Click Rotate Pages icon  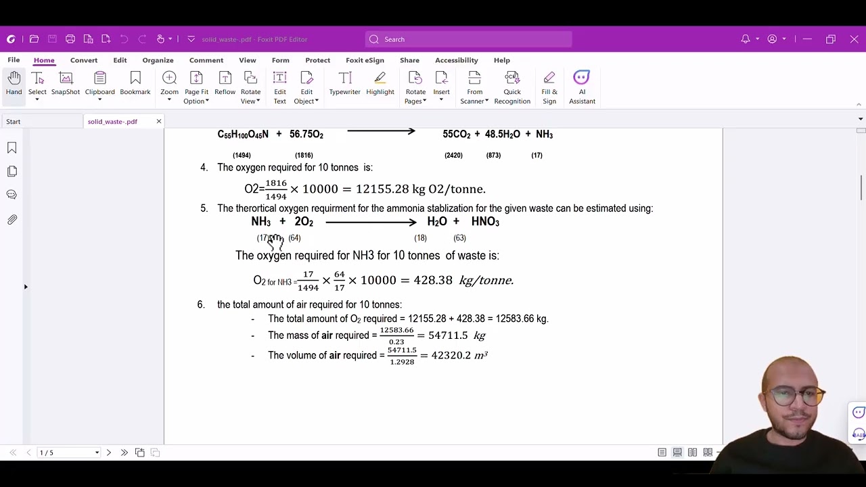[415, 78]
